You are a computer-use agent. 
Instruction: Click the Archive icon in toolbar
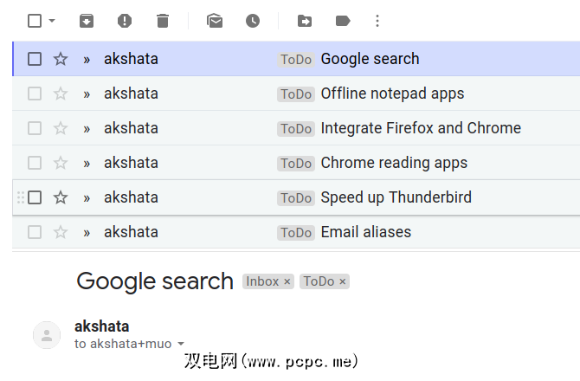[x=87, y=21]
